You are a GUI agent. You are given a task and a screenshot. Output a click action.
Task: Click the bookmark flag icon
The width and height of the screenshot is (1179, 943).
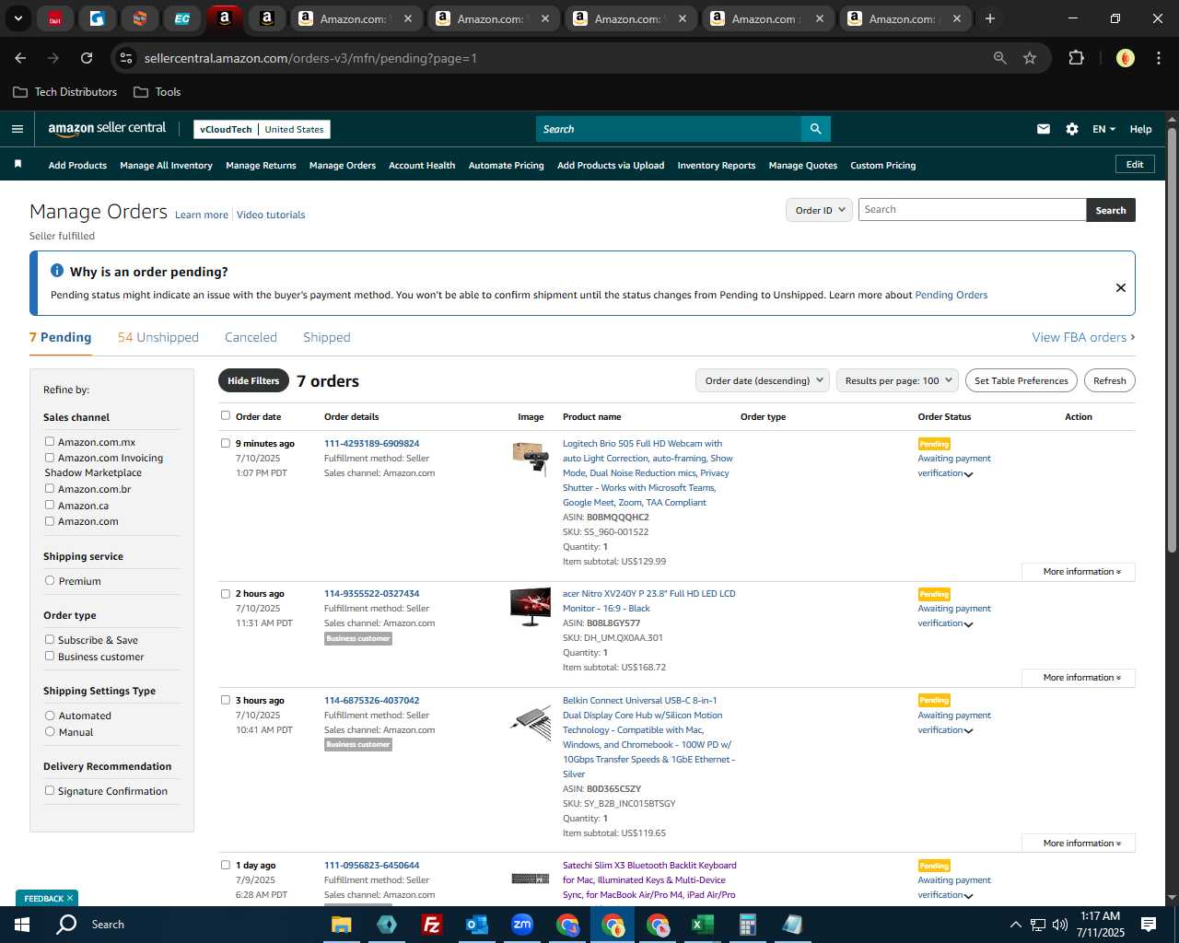click(x=18, y=164)
